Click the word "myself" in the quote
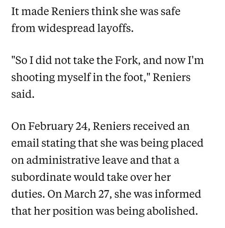The width and height of the screenshot is (225, 228). click(74, 77)
